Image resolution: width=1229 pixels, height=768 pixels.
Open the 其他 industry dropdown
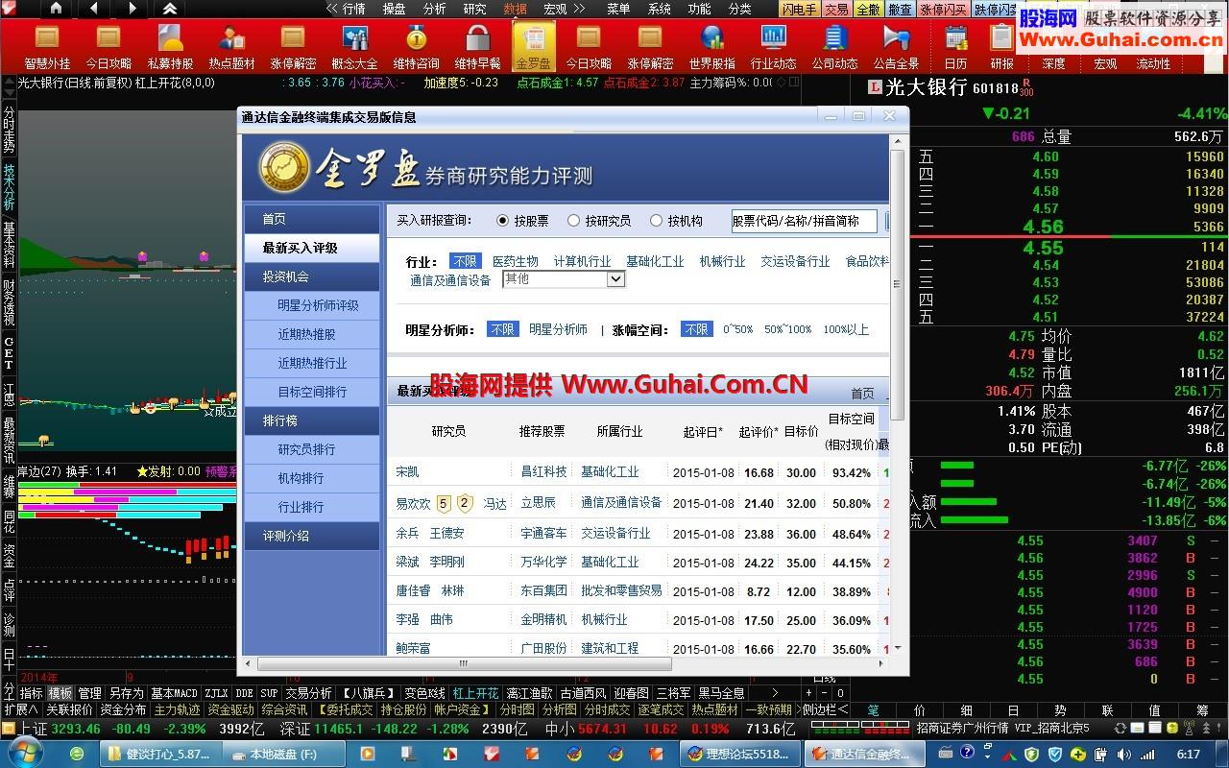564,279
